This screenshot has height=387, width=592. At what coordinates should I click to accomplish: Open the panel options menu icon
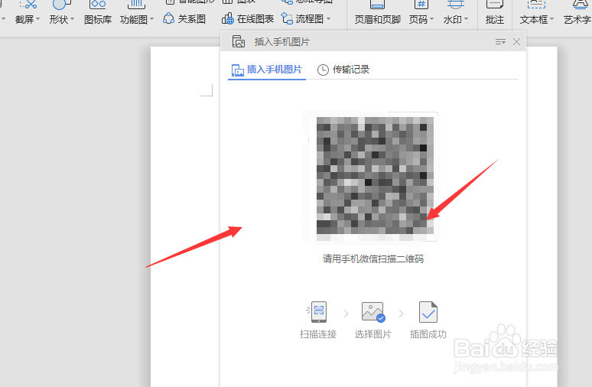(x=500, y=42)
